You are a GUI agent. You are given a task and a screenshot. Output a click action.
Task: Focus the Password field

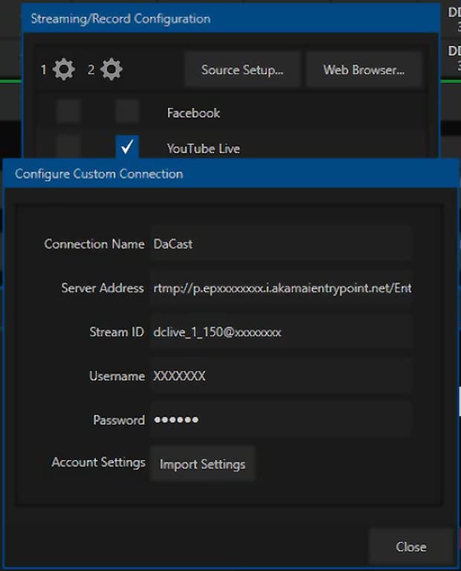coord(281,420)
